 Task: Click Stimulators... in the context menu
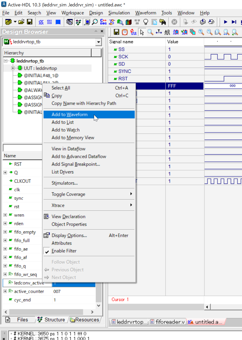(x=89, y=183)
